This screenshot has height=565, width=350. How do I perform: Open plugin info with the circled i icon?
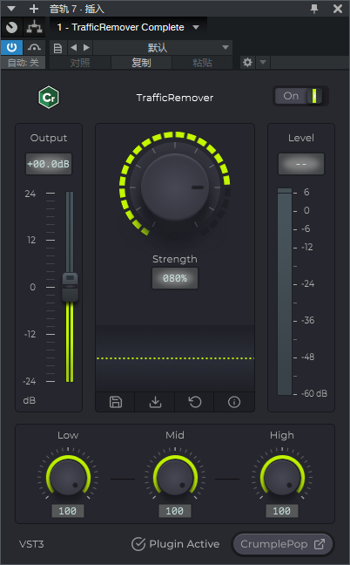click(x=234, y=402)
